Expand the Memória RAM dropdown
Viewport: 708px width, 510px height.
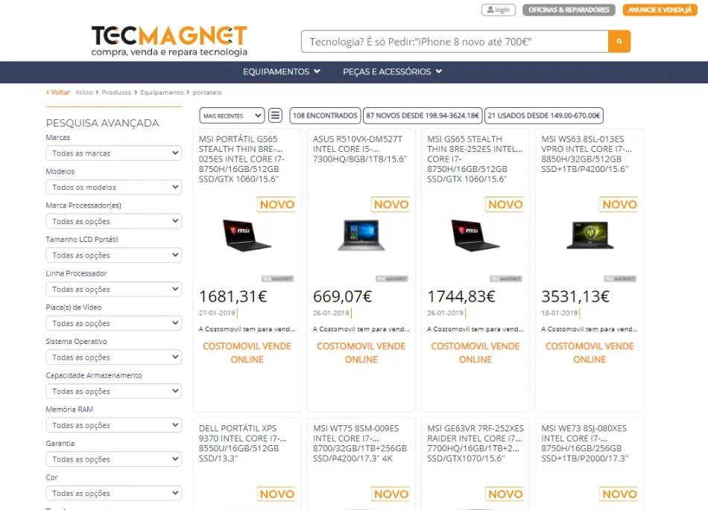[114, 425]
